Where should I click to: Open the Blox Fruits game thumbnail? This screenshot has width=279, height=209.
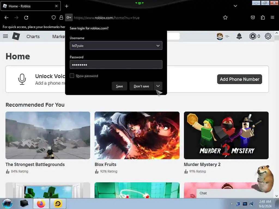[x=137, y=135]
